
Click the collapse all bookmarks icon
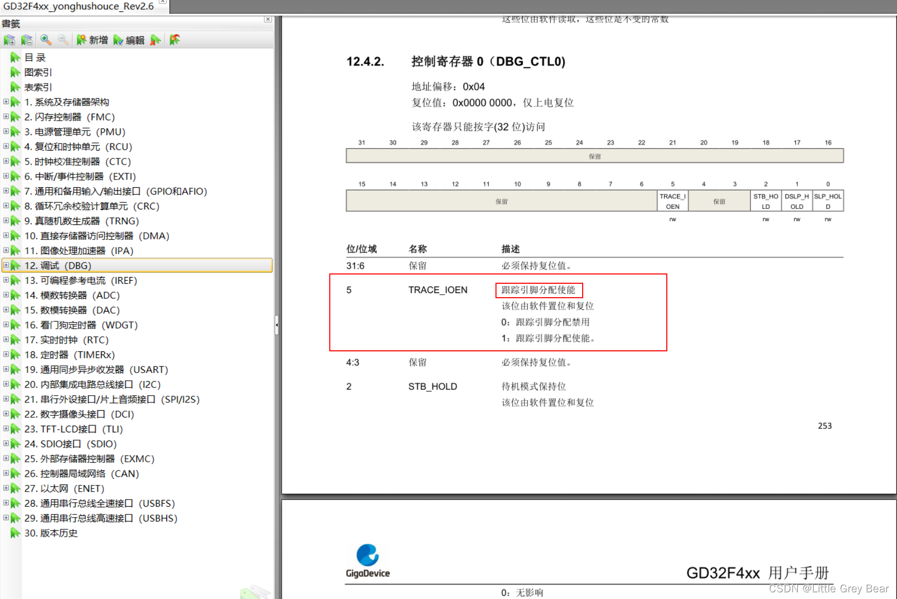(x=27, y=40)
